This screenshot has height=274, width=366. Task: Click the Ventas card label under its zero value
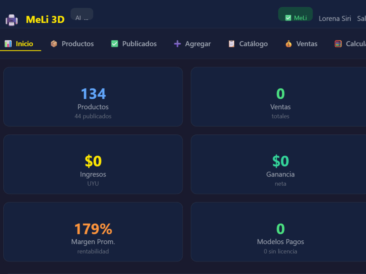pyautogui.click(x=280, y=107)
